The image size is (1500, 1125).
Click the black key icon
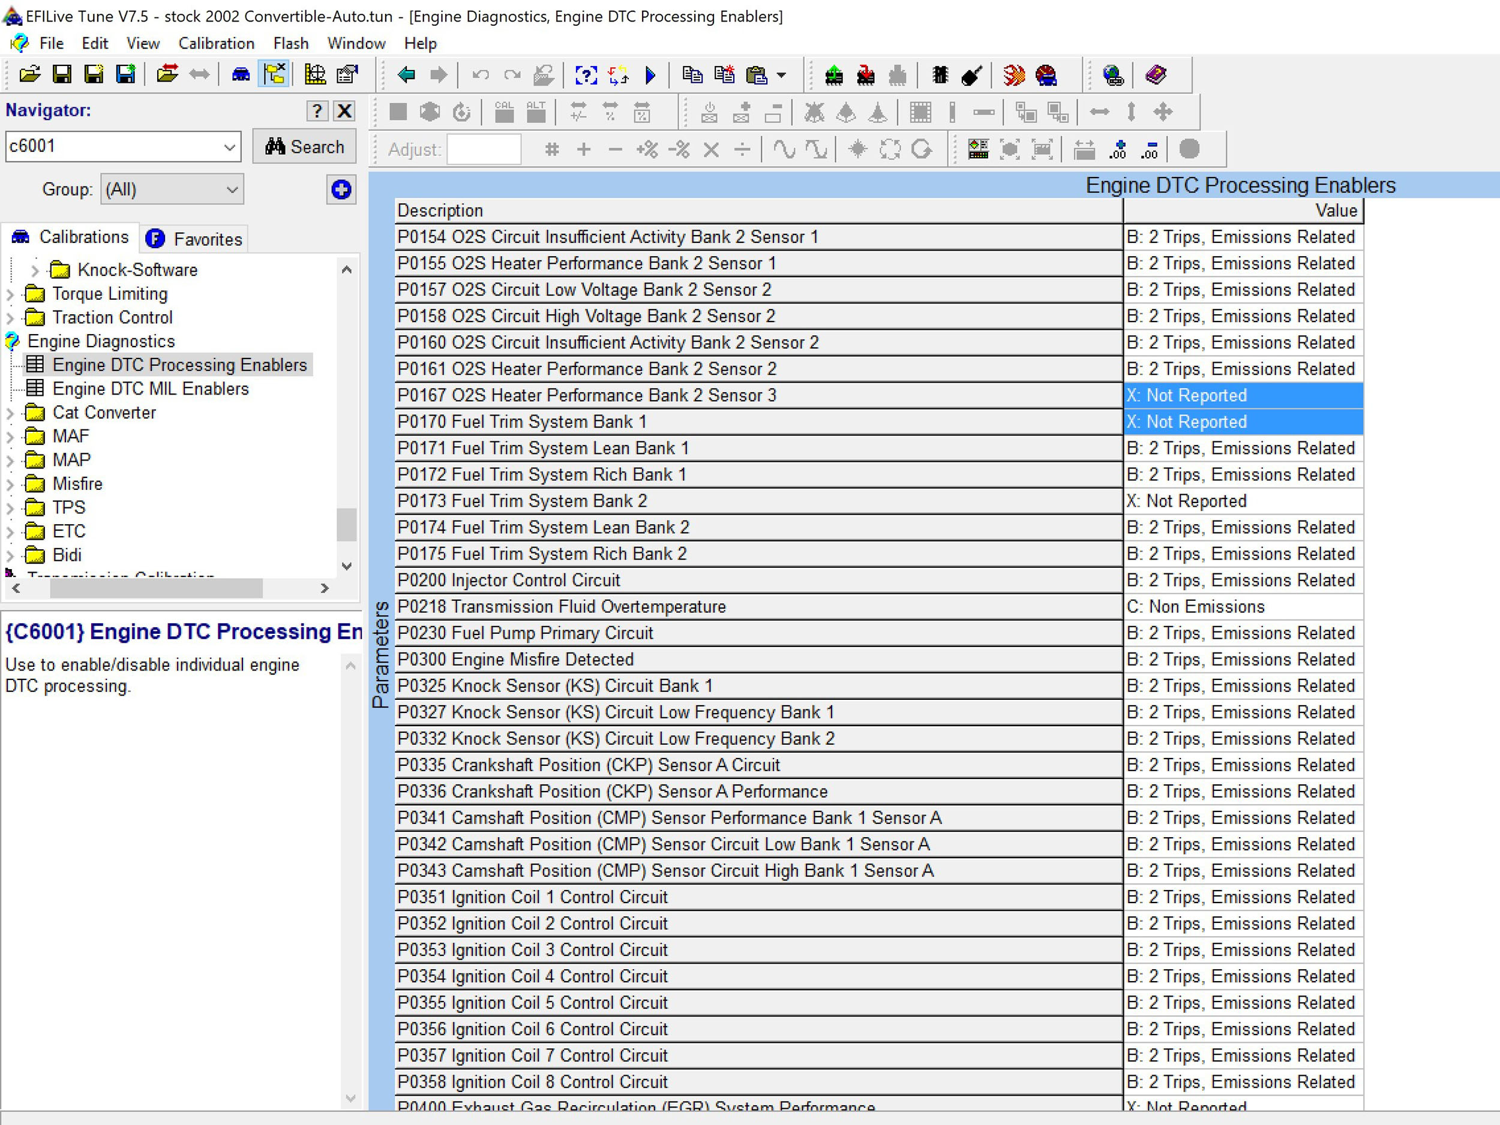971,74
